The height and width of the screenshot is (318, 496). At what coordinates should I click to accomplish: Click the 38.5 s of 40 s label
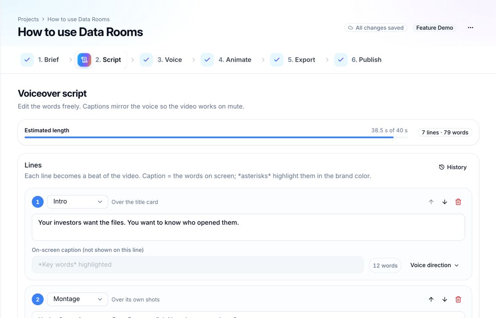tap(390, 130)
